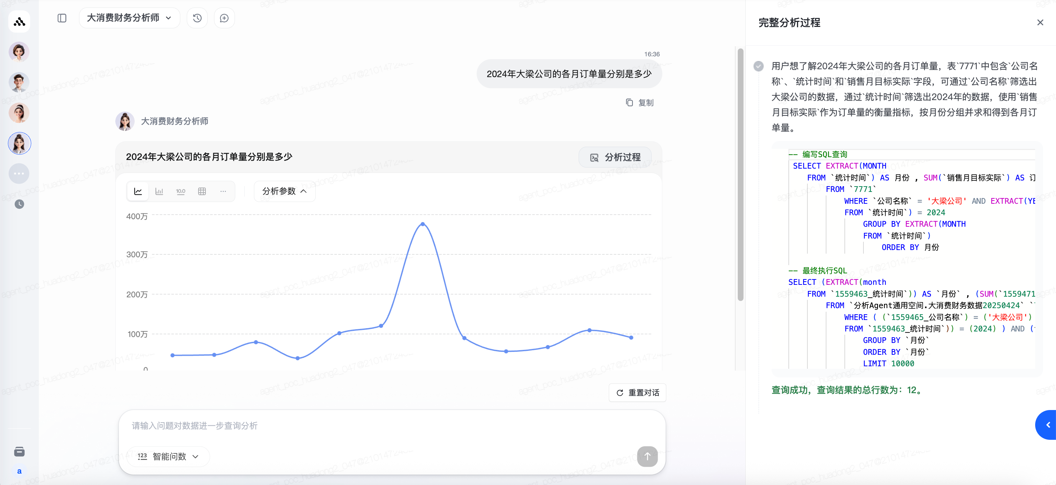Open the 大消费财务分析师 agent dropdown
Image resolution: width=1056 pixels, height=485 pixels.
click(129, 18)
